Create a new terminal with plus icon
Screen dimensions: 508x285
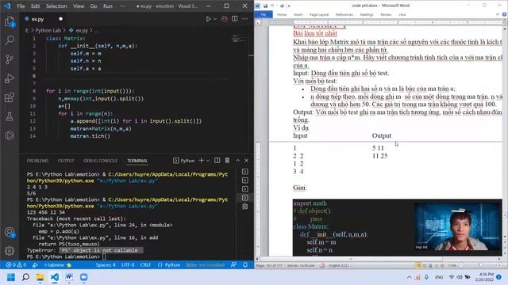pyautogui.click(x=201, y=161)
